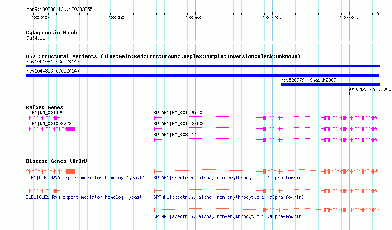Click the DGV Structural Variants track title

pyautogui.click(x=163, y=56)
